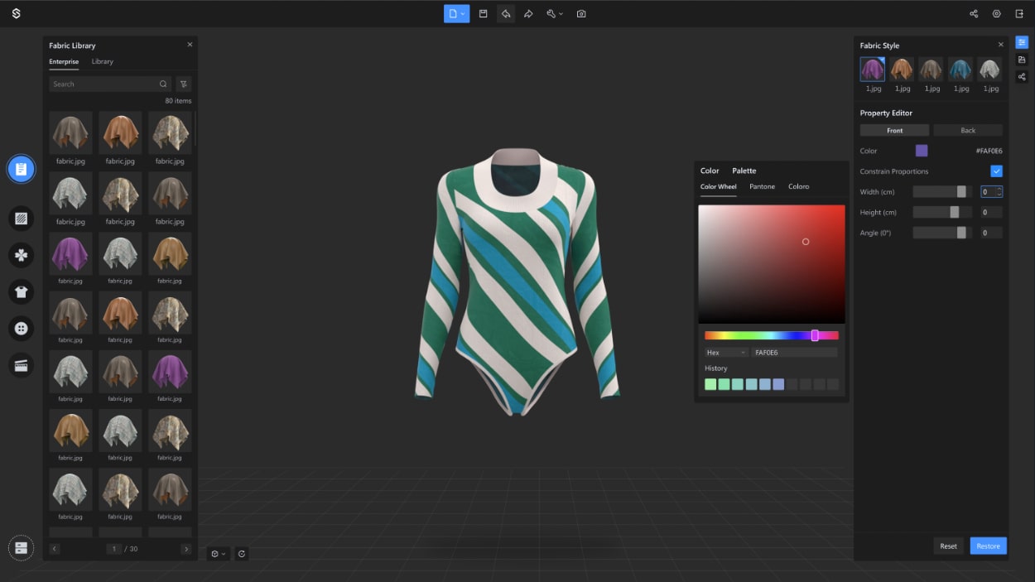Select the buttons tool in the left sidebar
Screen dimensions: 1035x582
click(x=21, y=328)
